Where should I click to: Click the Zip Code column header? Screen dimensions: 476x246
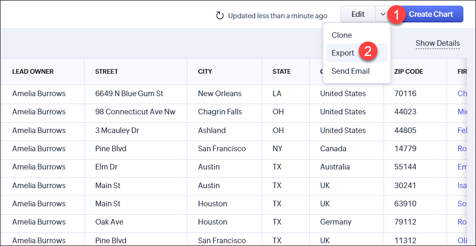(x=409, y=71)
